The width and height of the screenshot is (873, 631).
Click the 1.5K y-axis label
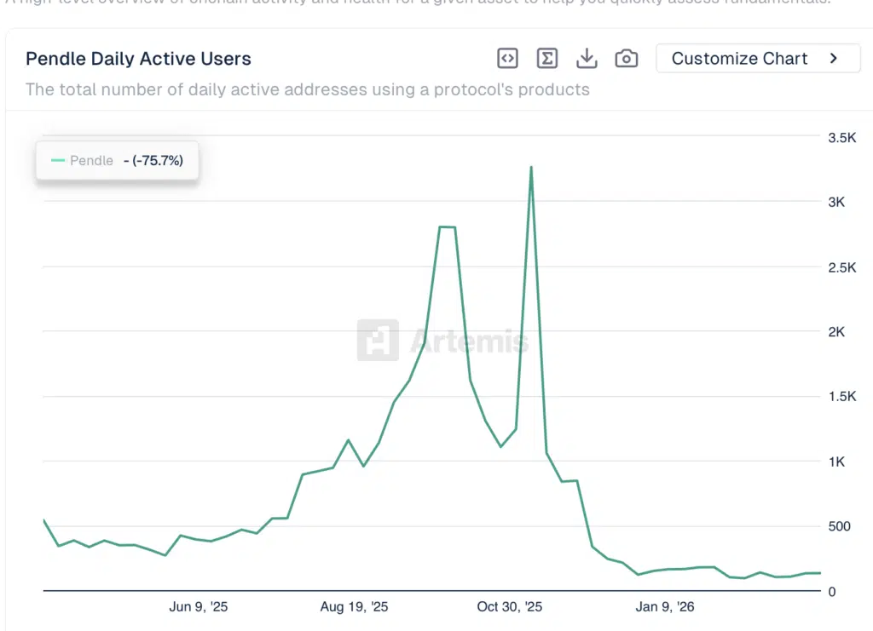[x=841, y=396]
